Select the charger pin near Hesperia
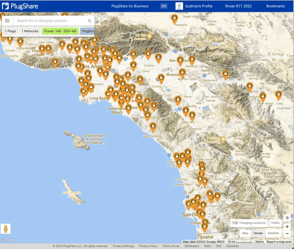 (175, 19)
